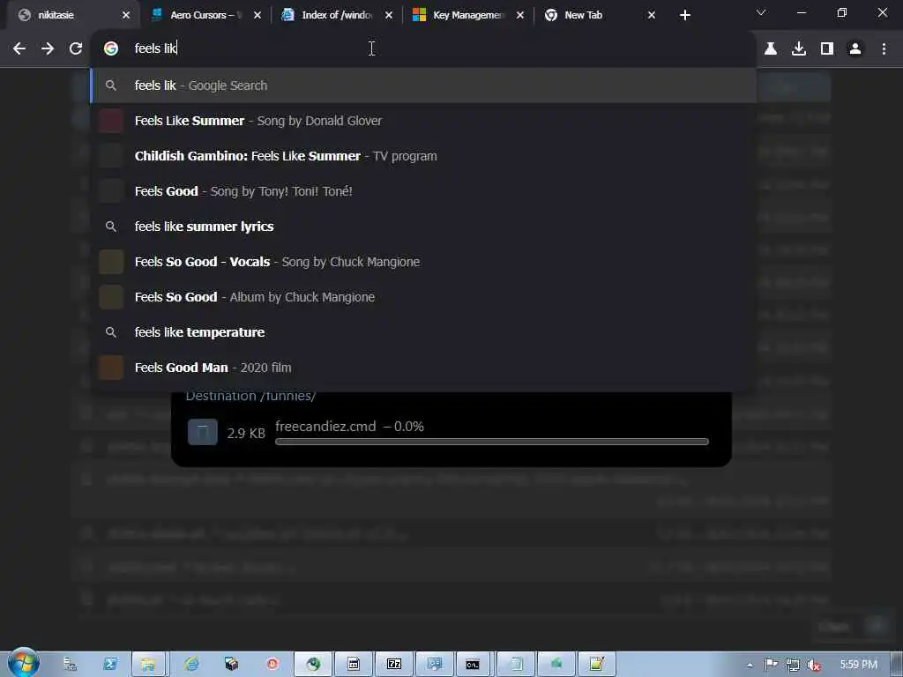The height and width of the screenshot is (677, 903).
Task: Switch to Chrome window in taskbar
Action: point(313,665)
